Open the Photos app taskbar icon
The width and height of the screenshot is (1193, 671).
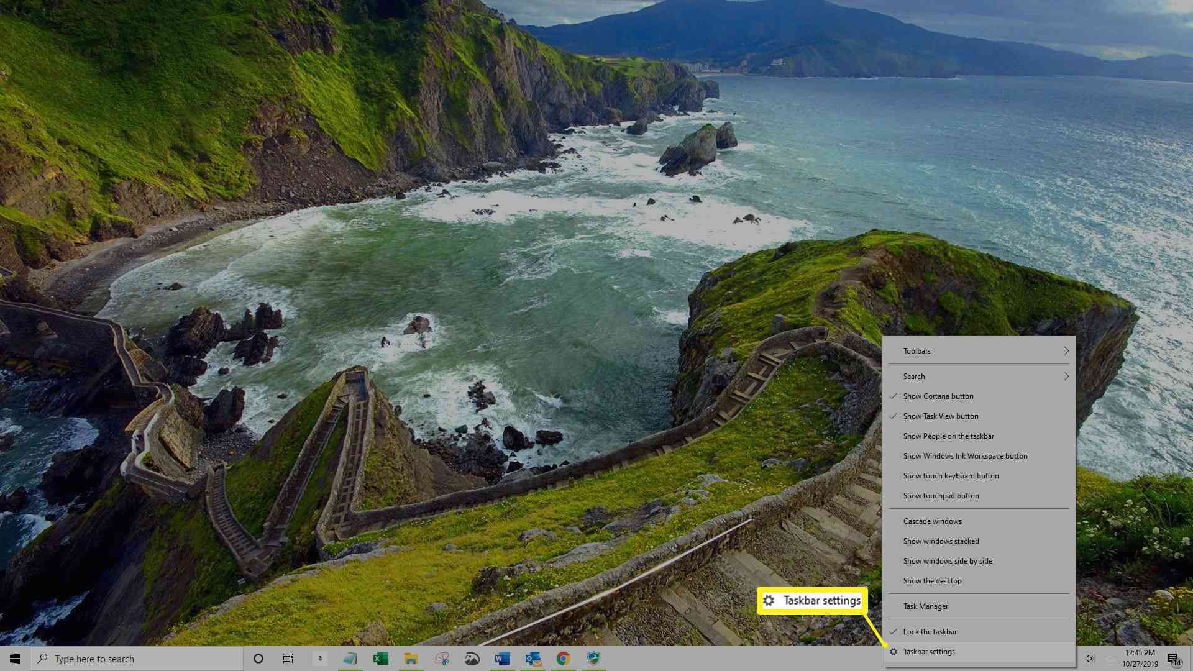tap(472, 659)
